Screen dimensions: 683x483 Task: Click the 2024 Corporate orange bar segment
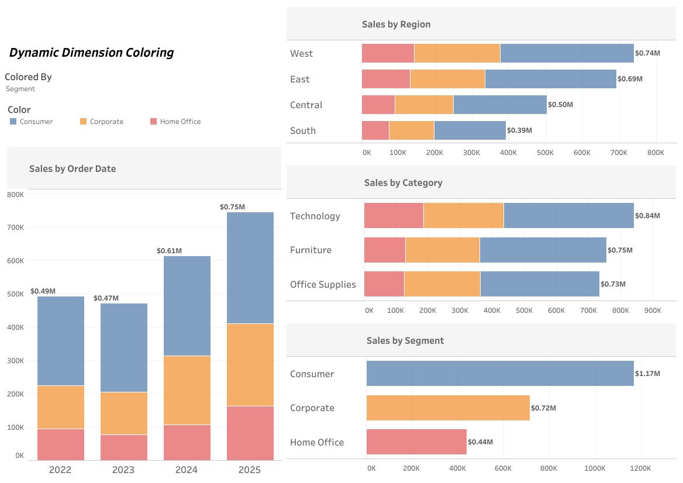click(187, 390)
